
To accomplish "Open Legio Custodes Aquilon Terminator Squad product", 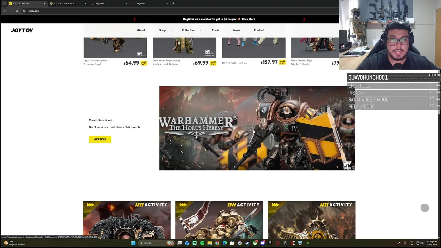I will click(x=95, y=62).
